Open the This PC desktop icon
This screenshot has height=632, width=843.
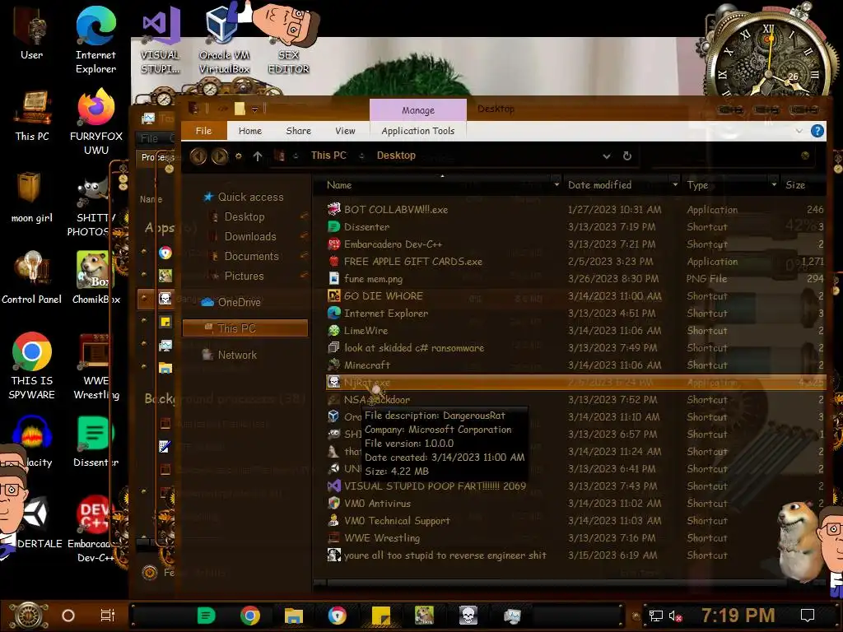[x=32, y=116]
